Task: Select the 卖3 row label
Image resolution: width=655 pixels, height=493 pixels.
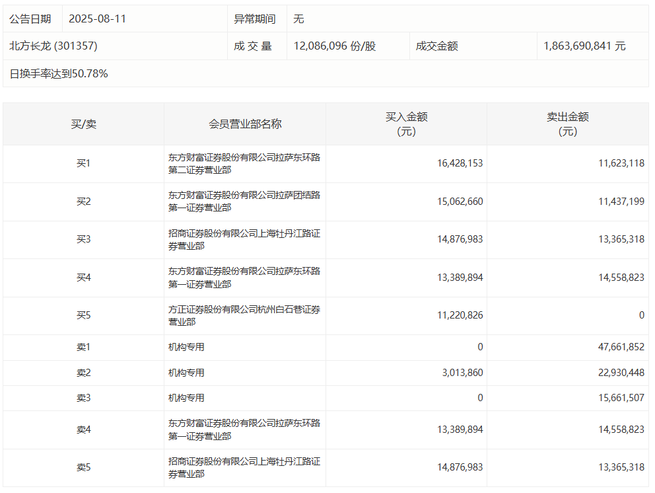Action: pyautogui.click(x=84, y=398)
